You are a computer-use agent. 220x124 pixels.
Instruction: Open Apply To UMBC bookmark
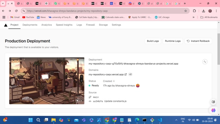[140, 17]
